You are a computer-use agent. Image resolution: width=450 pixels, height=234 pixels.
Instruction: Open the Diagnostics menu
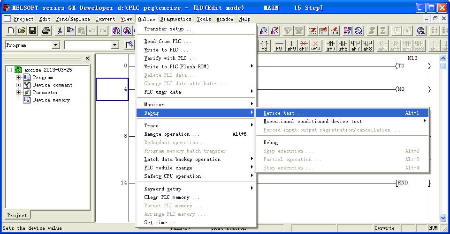tap(175, 19)
